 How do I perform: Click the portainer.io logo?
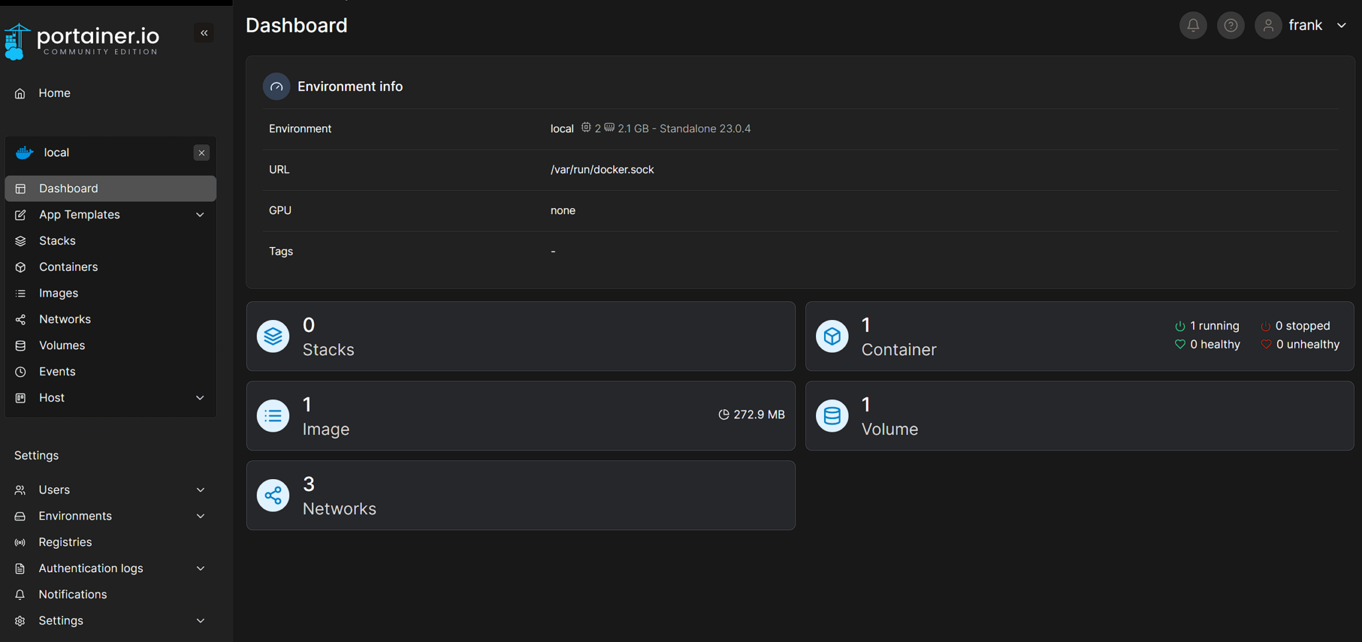pyautogui.click(x=81, y=39)
